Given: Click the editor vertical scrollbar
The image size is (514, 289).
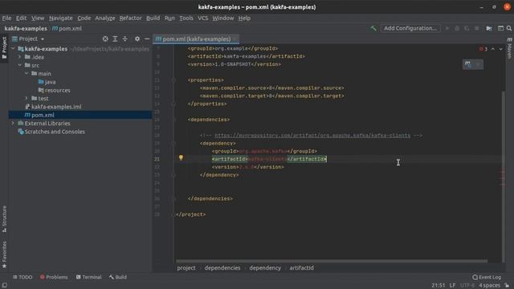Looking at the screenshot, I should 504,177.
